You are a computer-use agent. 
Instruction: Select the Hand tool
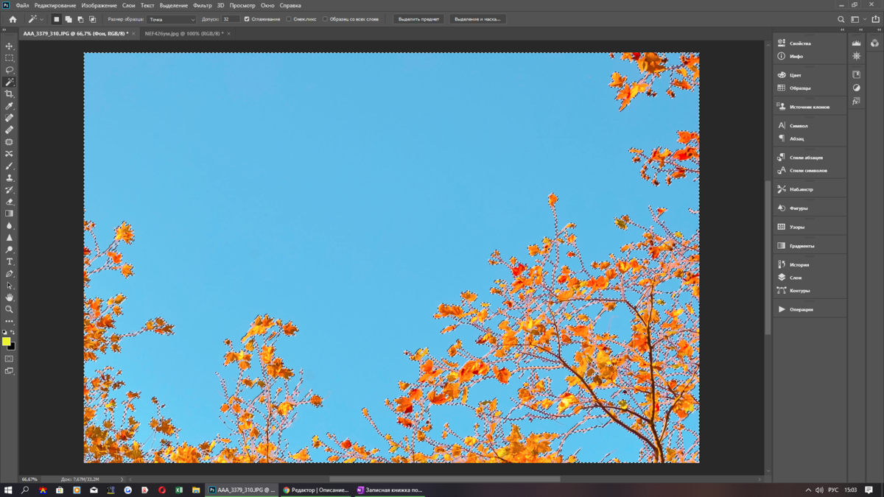[10, 297]
